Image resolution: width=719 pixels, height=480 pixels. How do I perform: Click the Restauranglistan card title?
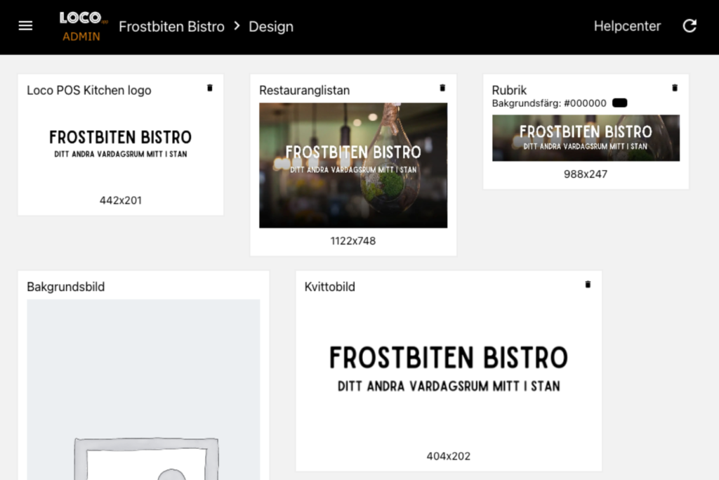tap(305, 91)
